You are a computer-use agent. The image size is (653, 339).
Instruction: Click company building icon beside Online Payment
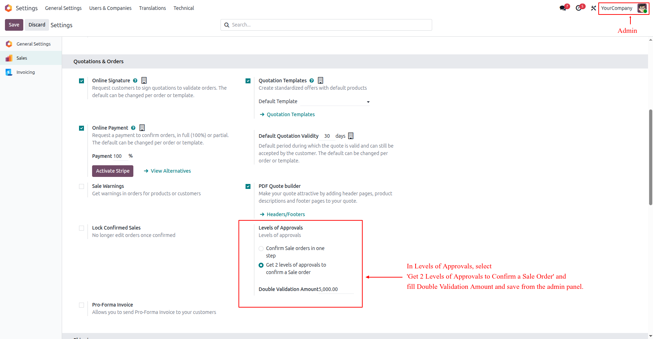[x=142, y=127]
